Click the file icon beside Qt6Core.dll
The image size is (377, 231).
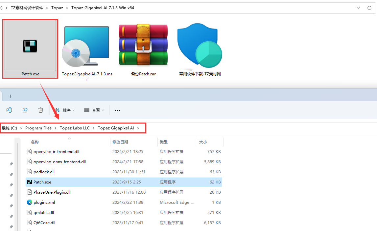pos(30,222)
